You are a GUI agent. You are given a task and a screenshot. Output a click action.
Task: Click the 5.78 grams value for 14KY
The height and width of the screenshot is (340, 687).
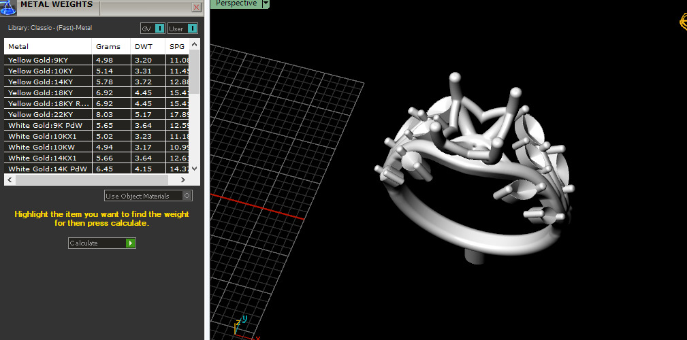104,82
